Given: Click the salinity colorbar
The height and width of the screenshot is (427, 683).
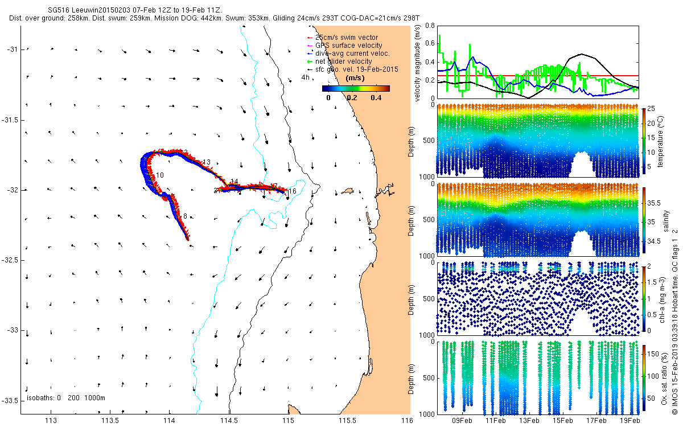Looking at the screenshot, I should point(644,220).
